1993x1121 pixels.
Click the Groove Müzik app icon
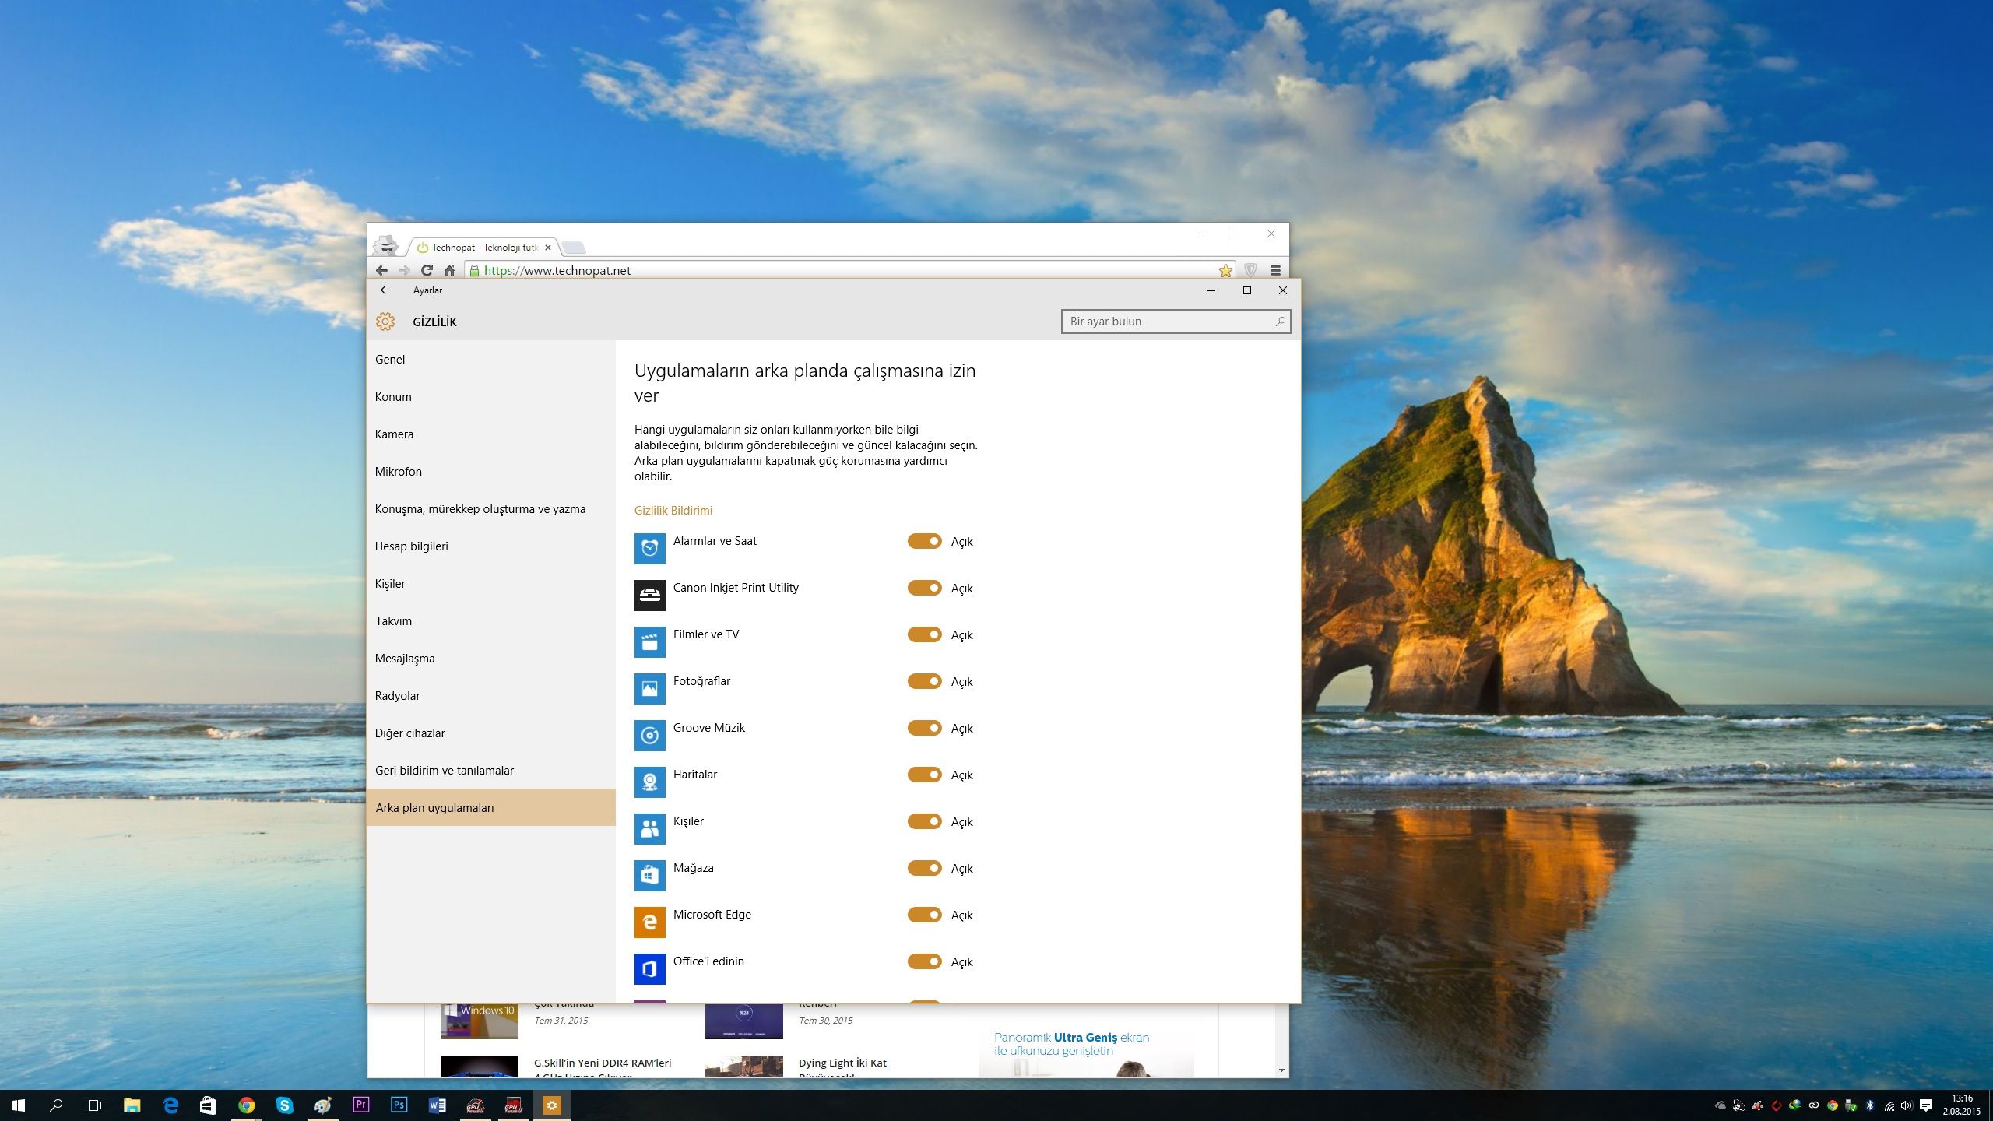[649, 736]
